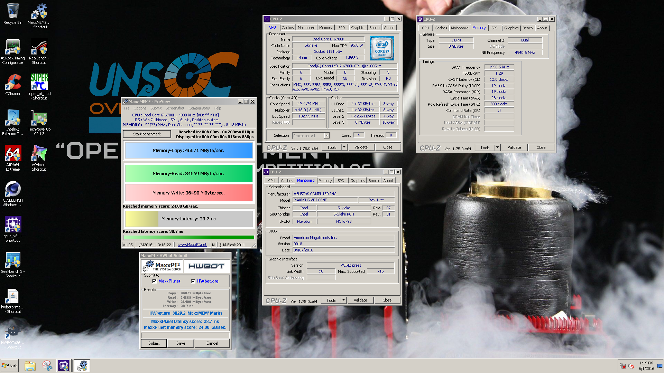Open Windows Explorer from the taskbar
Screen dimensions: 664x373
(30, 366)
